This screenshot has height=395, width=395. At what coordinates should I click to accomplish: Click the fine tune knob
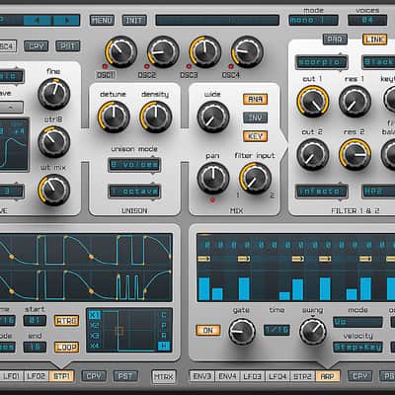pos(54,94)
